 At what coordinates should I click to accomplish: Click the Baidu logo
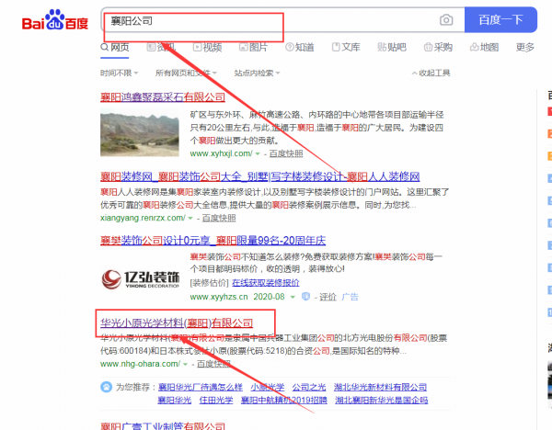click(x=55, y=20)
